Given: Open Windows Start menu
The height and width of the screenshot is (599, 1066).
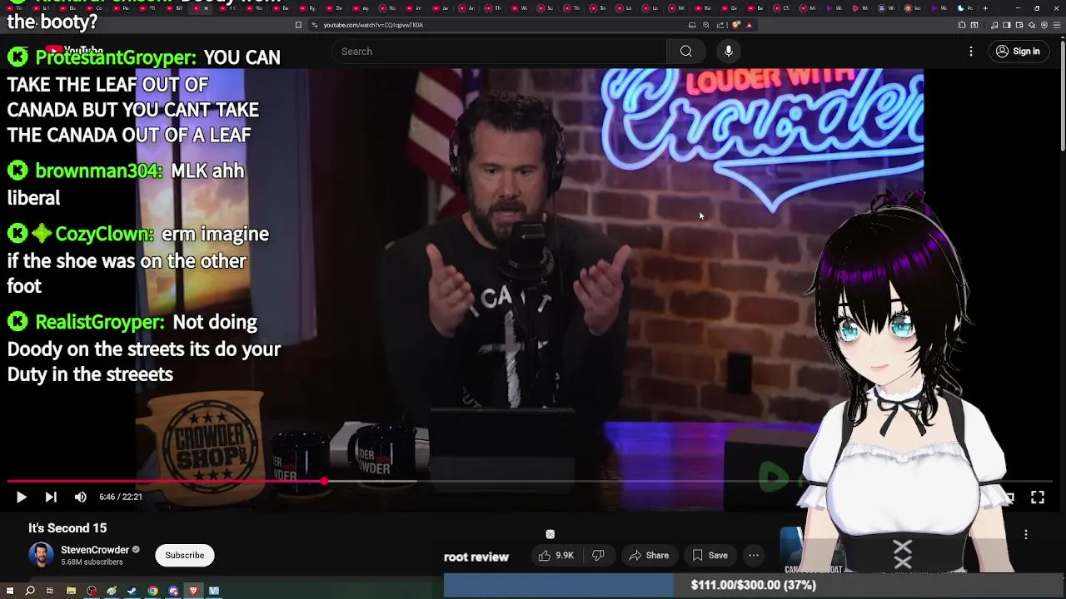Looking at the screenshot, I should [x=10, y=591].
